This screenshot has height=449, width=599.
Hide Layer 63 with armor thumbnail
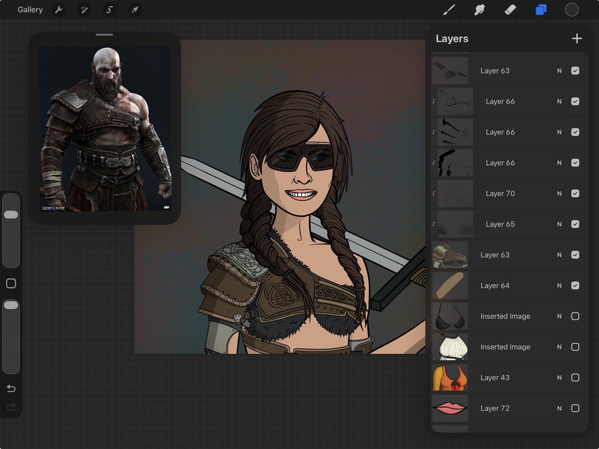575,255
